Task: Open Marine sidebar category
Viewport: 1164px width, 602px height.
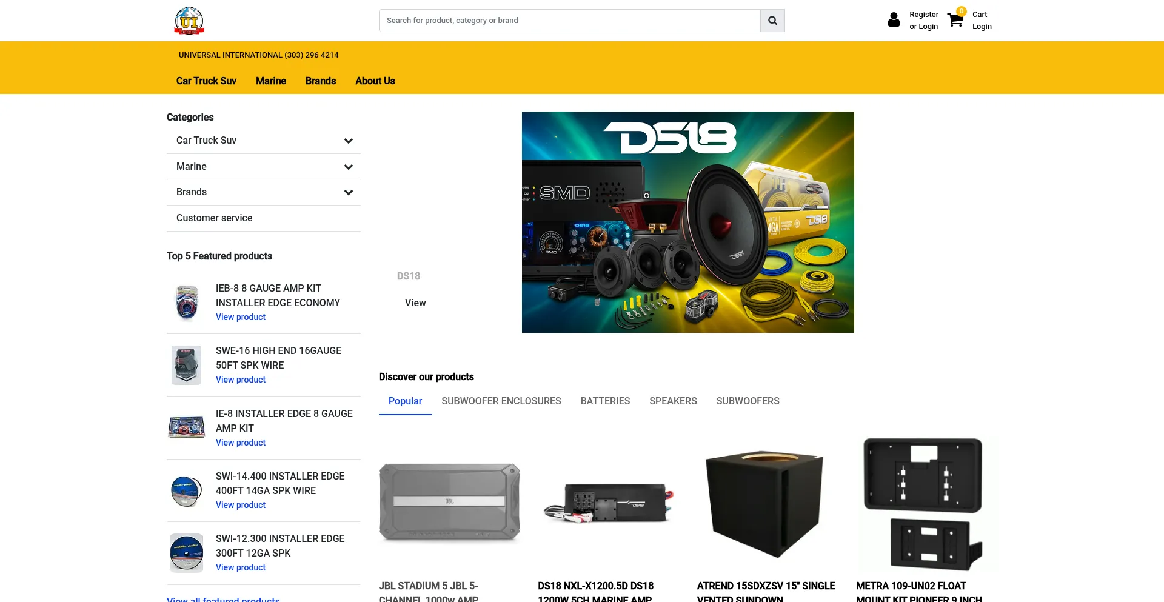Action: [192, 166]
